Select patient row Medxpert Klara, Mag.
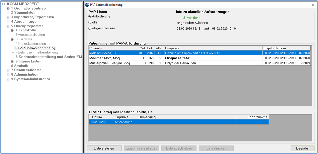 click(200, 58)
